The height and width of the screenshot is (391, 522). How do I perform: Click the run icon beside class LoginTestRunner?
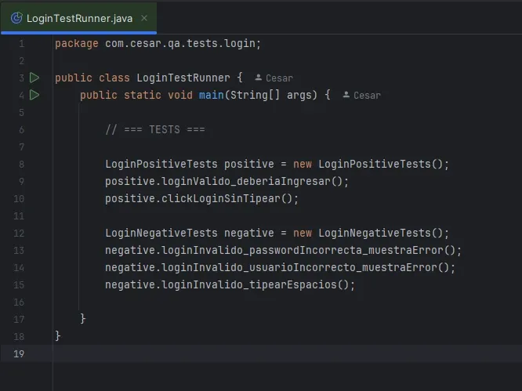(x=34, y=78)
